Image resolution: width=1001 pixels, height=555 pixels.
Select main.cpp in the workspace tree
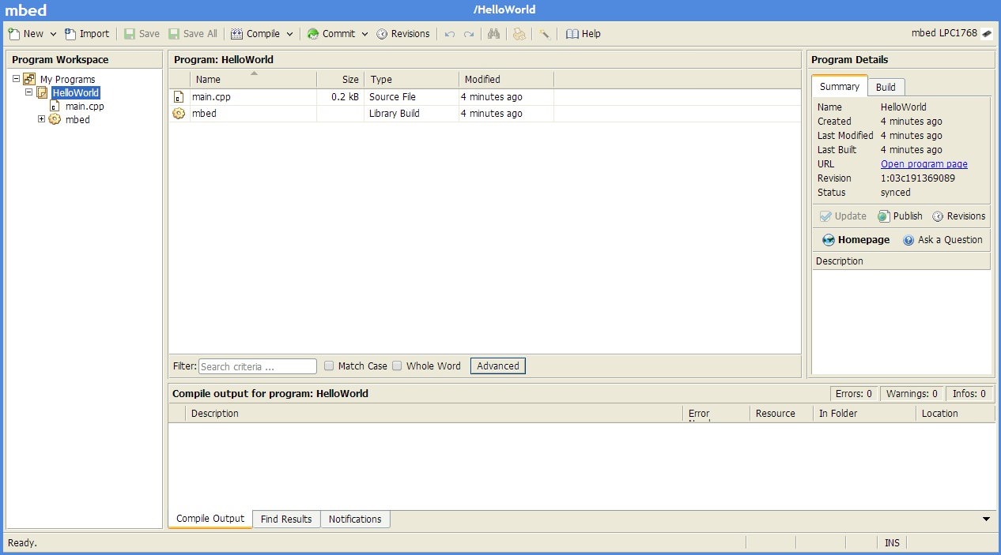(85, 106)
